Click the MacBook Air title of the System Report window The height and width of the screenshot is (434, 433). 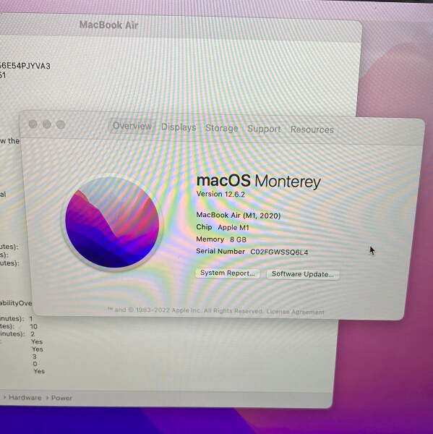coord(108,25)
